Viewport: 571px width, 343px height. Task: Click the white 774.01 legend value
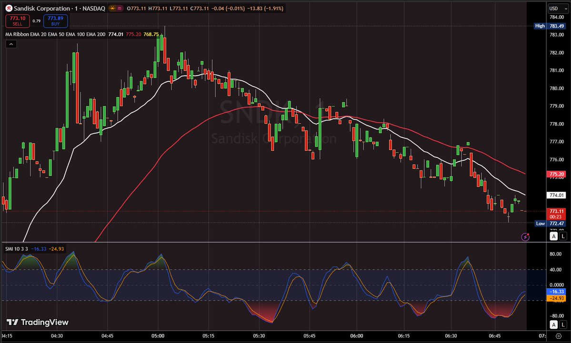tap(116, 34)
